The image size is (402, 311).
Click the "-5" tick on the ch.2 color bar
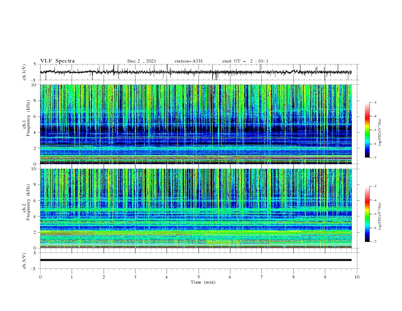[374, 214]
